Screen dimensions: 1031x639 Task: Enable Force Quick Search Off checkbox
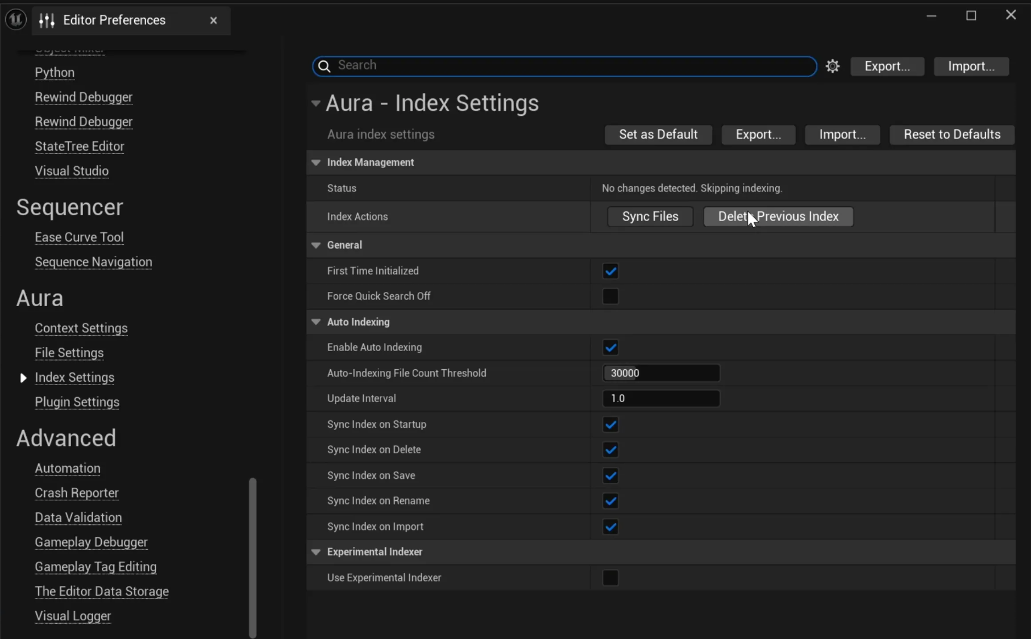click(610, 296)
